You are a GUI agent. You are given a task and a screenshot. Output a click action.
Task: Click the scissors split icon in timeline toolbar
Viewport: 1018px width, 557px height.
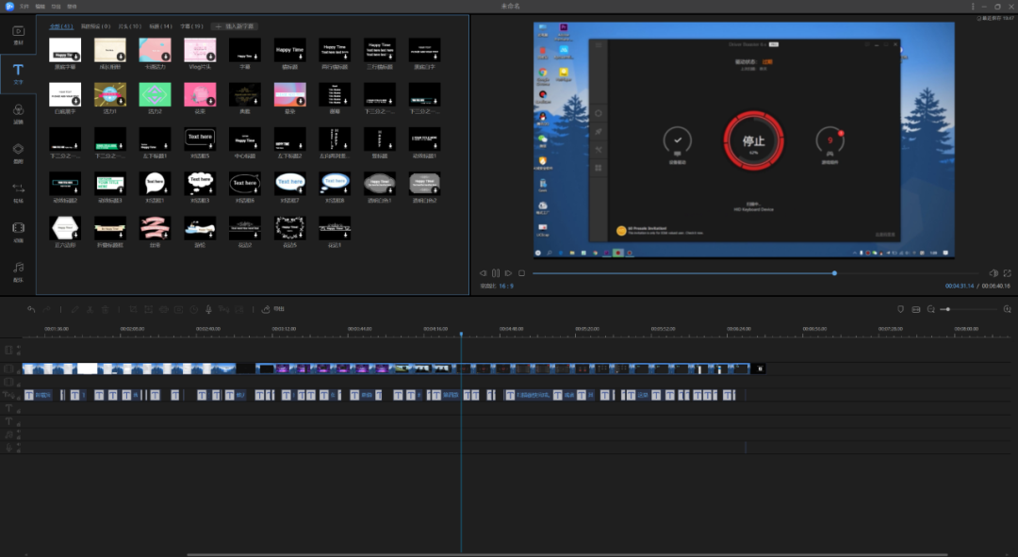click(x=90, y=309)
